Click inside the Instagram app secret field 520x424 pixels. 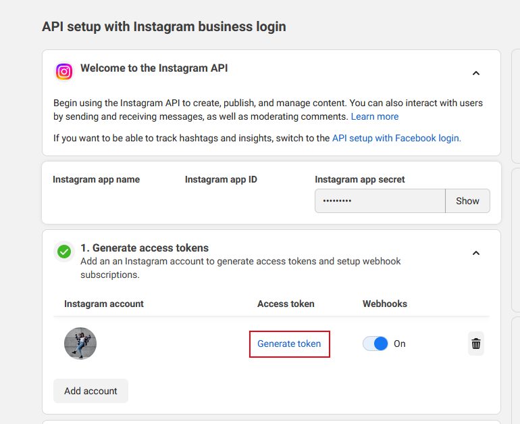tap(380, 201)
